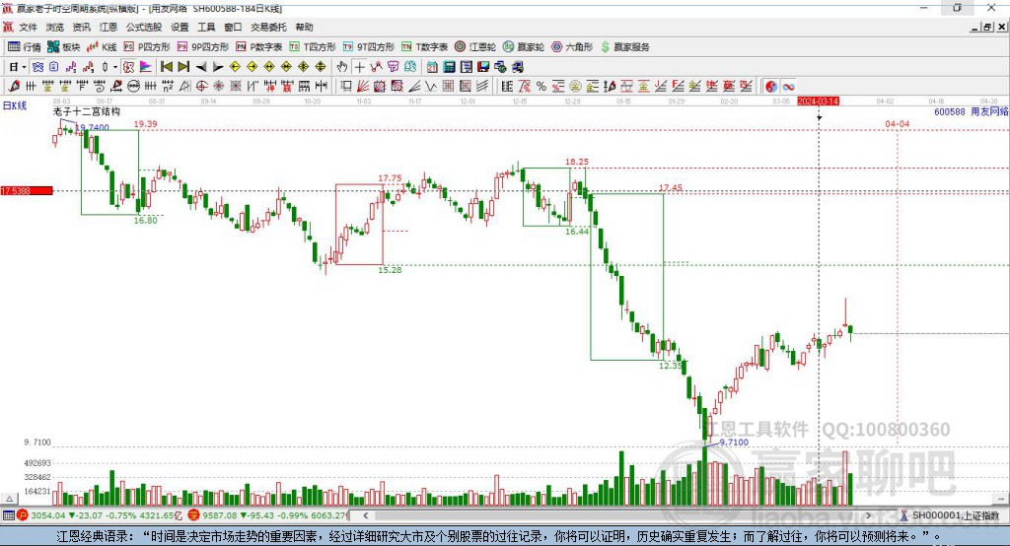
Task: Open the 公式选股 menu
Action: (x=144, y=27)
